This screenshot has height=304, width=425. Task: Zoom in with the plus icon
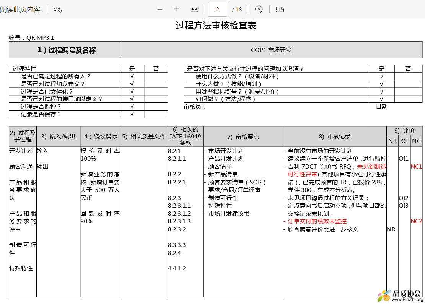[x=177, y=10]
